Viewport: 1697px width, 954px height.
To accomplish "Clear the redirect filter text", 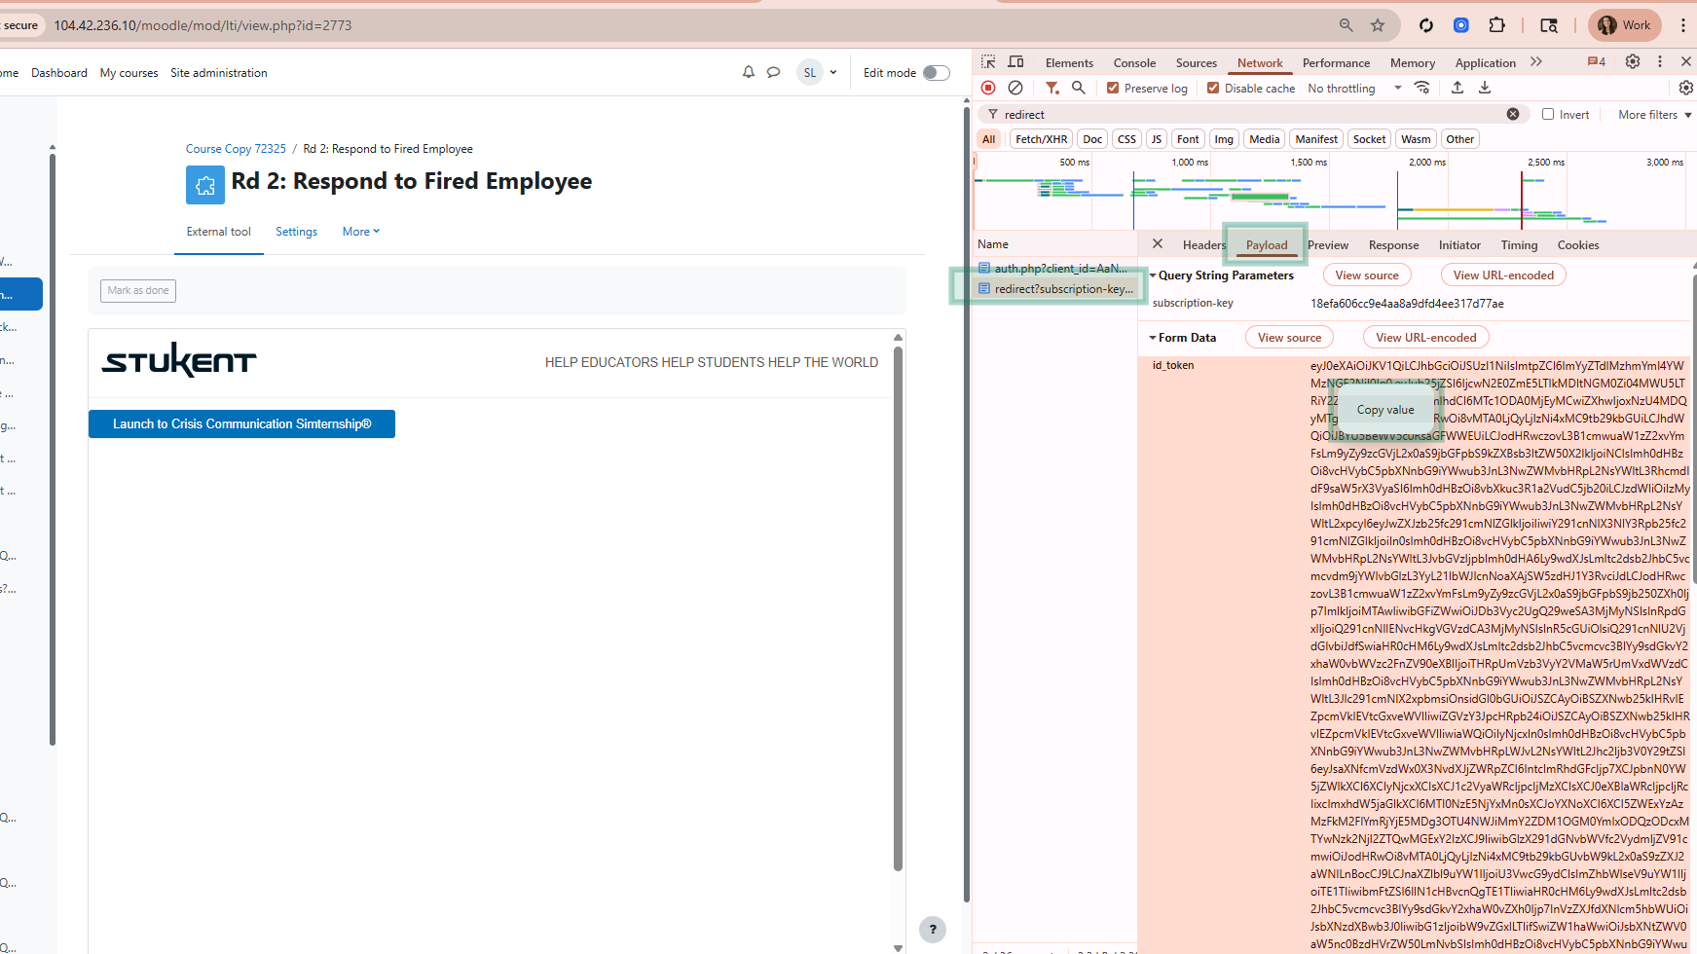I will (x=1513, y=114).
